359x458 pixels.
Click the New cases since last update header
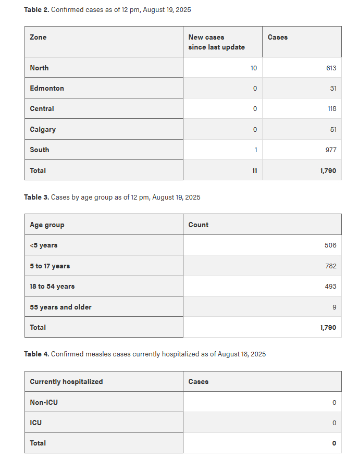[216, 42]
